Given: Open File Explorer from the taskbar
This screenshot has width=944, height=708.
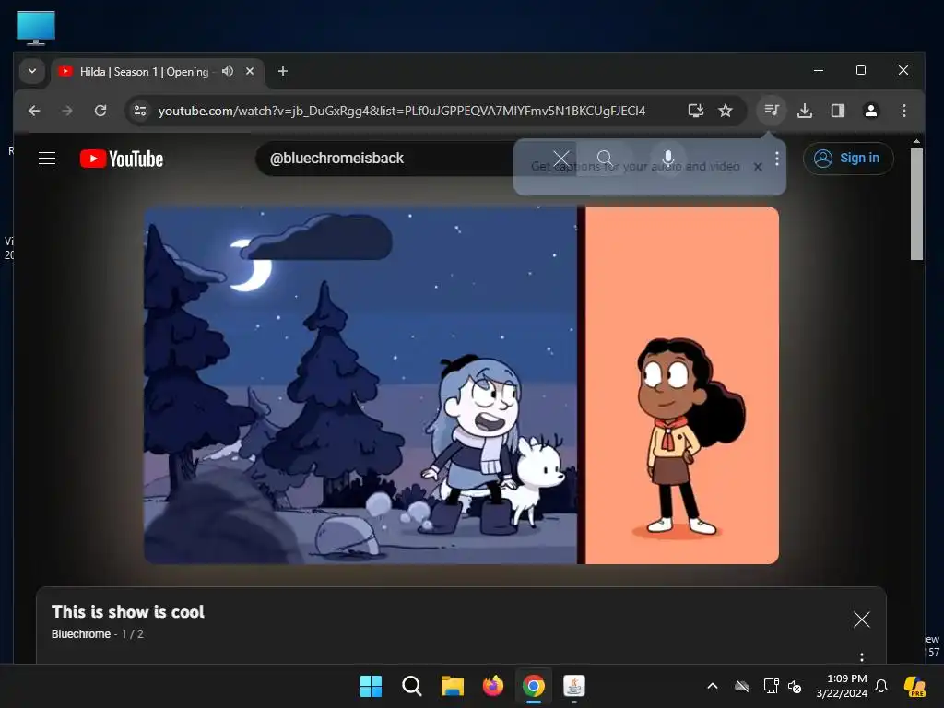Looking at the screenshot, I should [x=452, y=686].
